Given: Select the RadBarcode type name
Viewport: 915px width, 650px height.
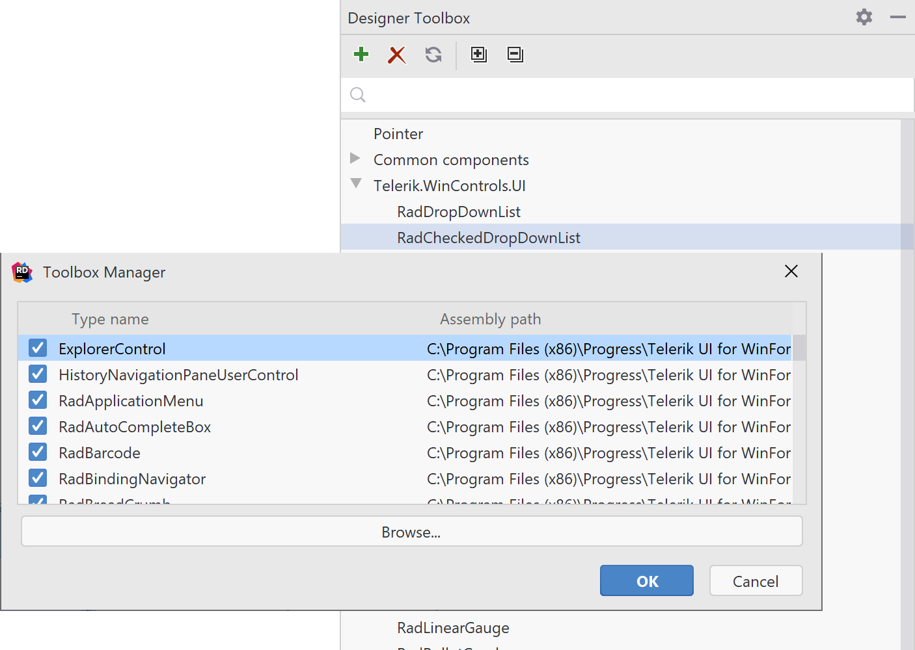Looking at the screenshot, I should pos(100,453).
